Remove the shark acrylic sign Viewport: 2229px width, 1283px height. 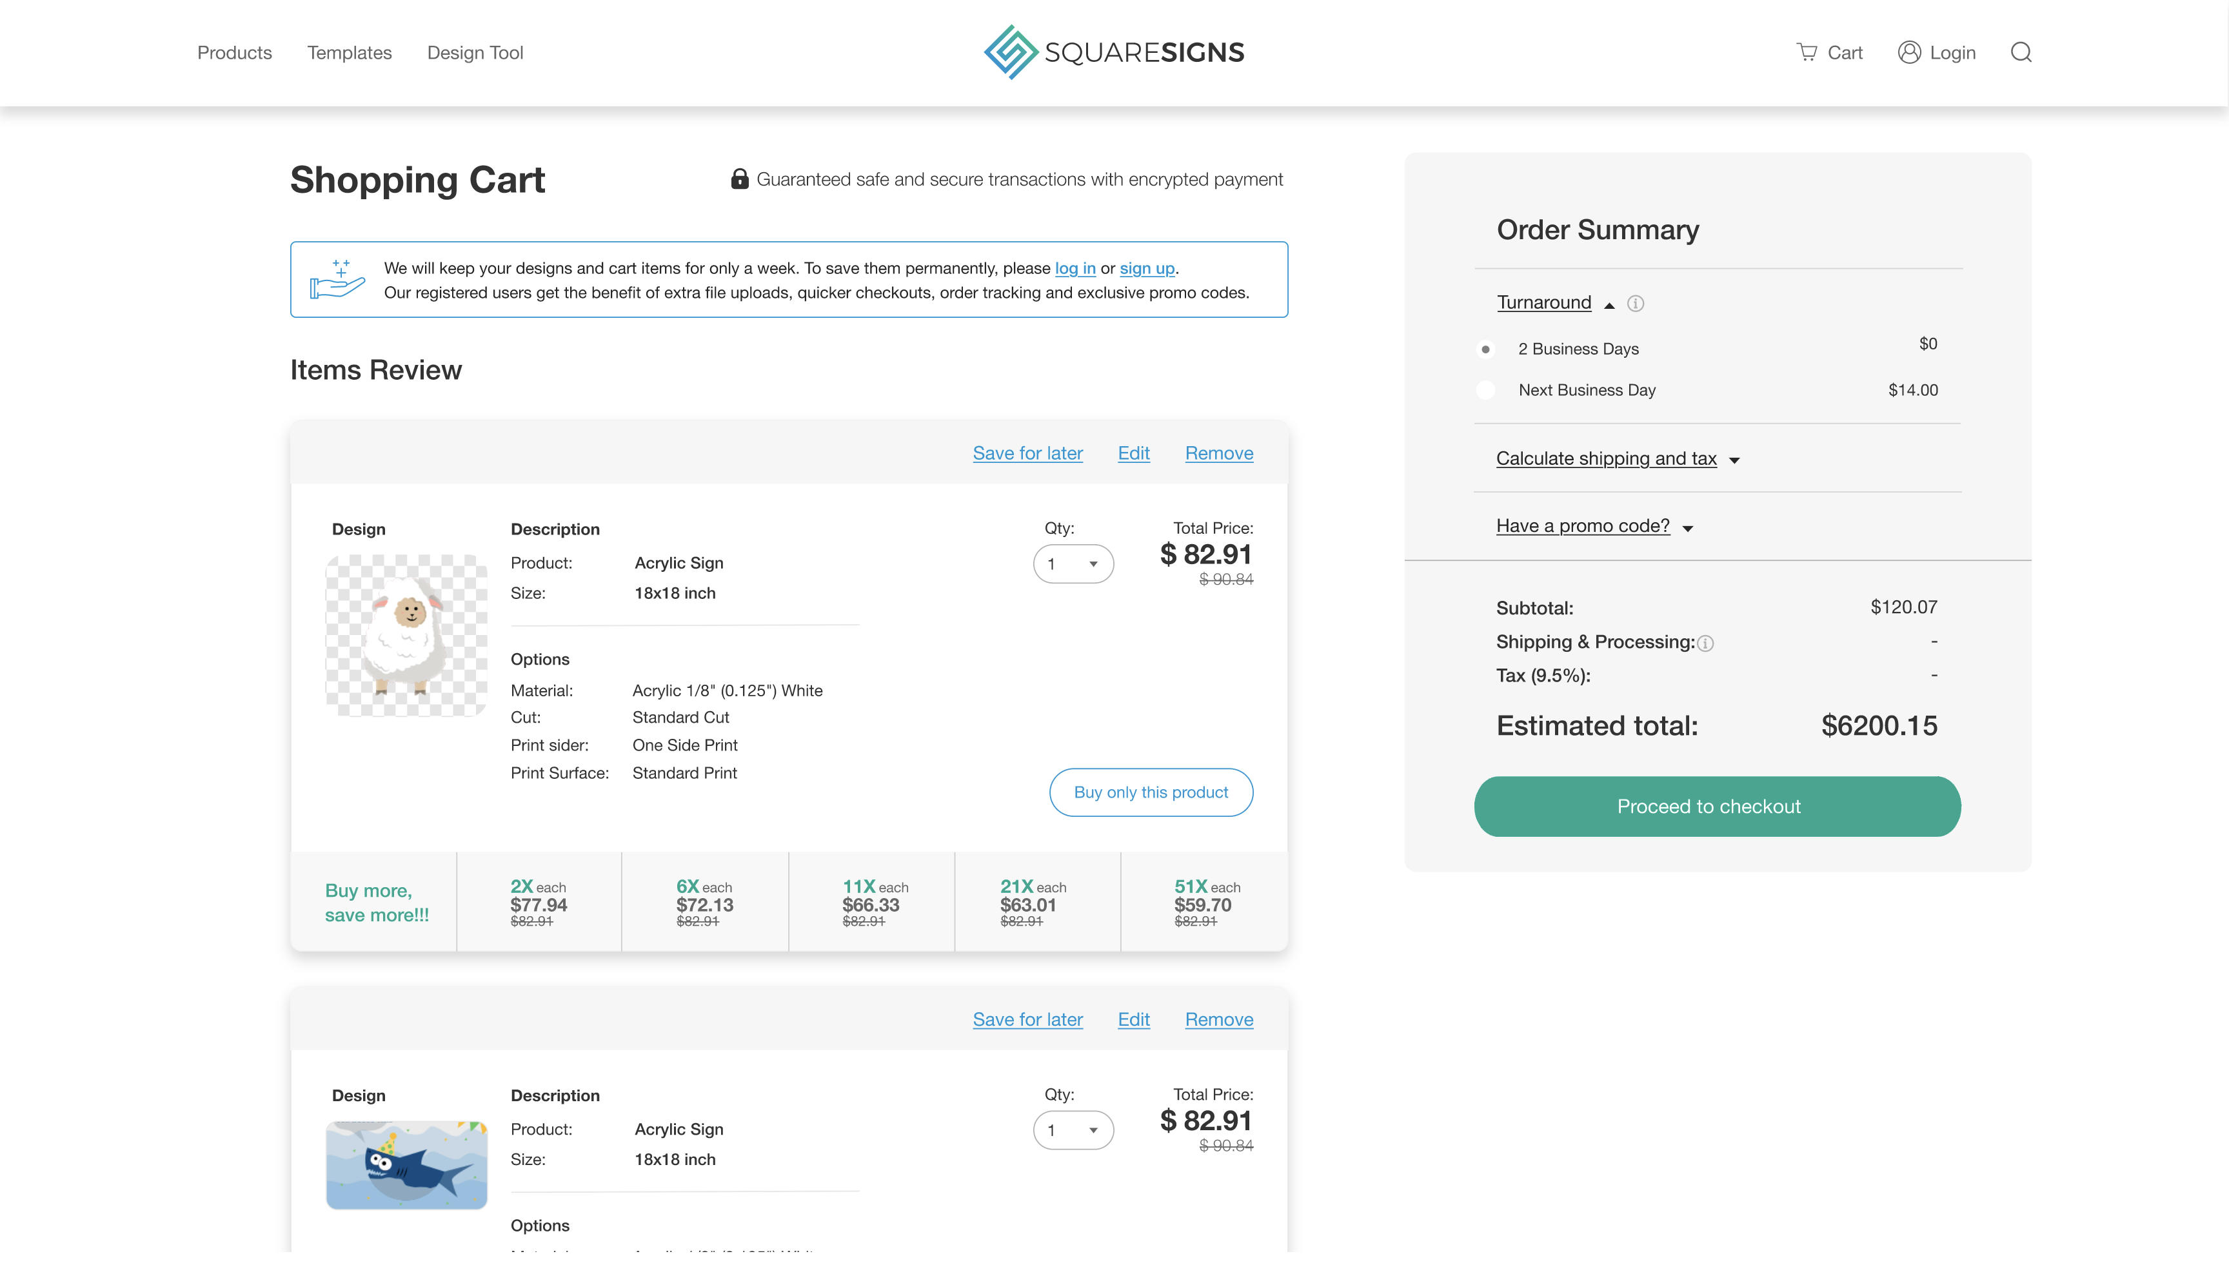(1219, 1019)
